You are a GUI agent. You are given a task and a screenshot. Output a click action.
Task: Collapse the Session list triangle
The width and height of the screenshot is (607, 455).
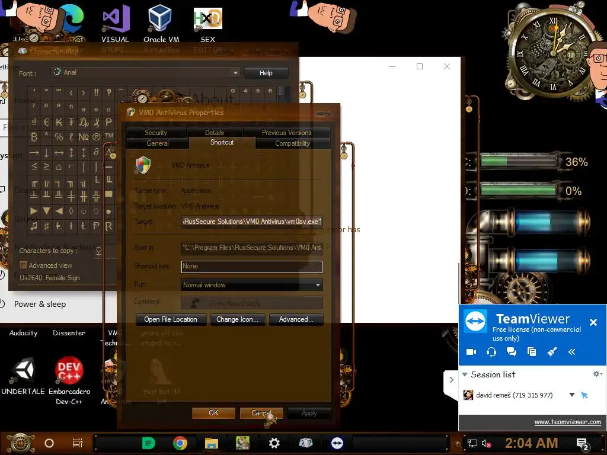465,374
